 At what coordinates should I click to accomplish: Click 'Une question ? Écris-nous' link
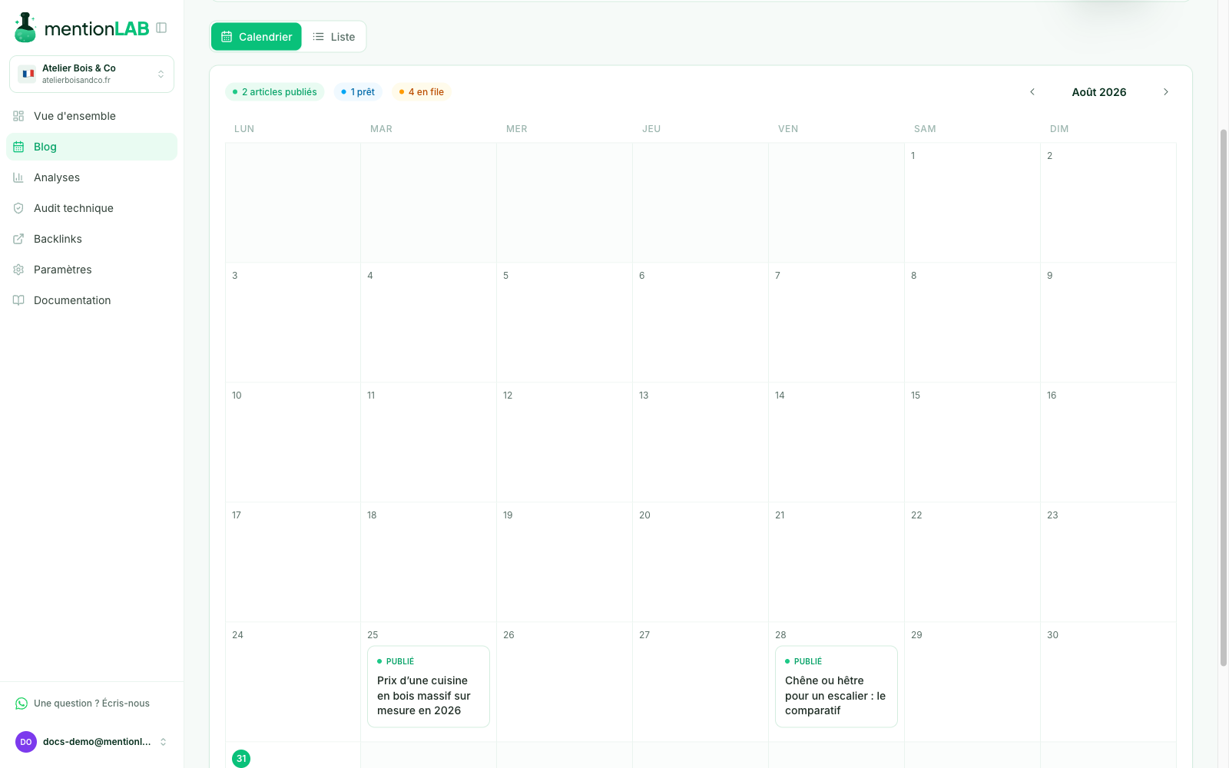click(91, 703)
